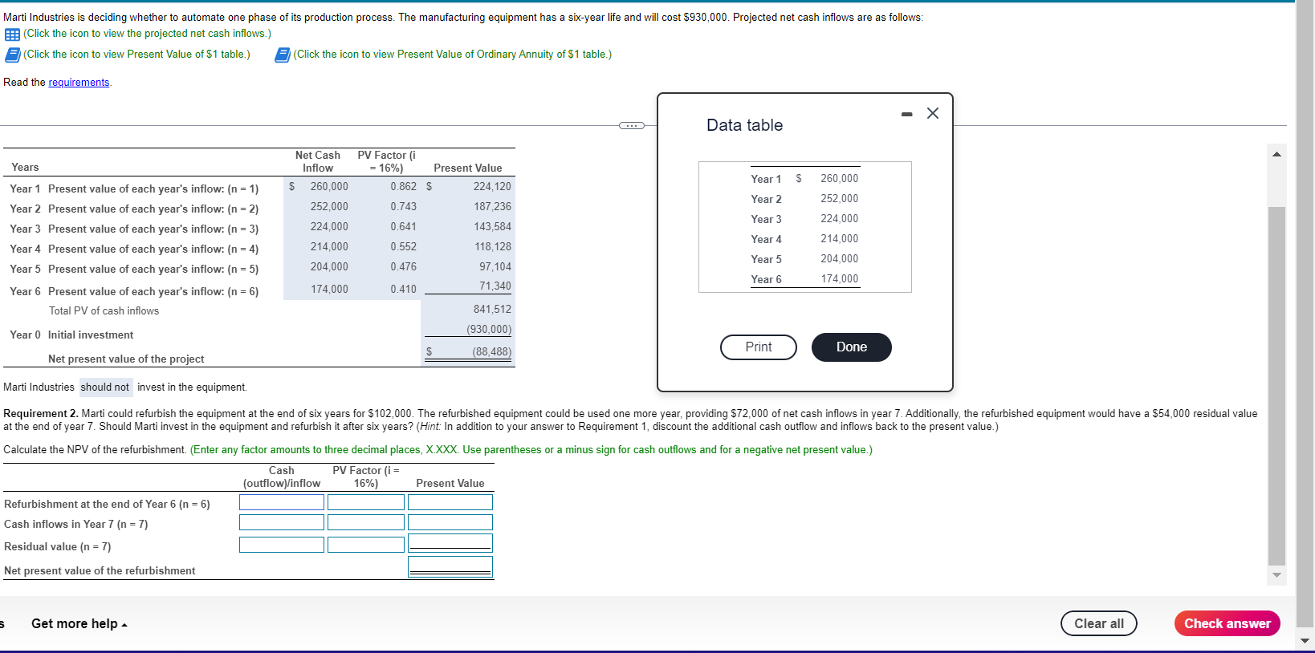
Task: Open the projected net cash inflows table icon
Action: (12, 34)
